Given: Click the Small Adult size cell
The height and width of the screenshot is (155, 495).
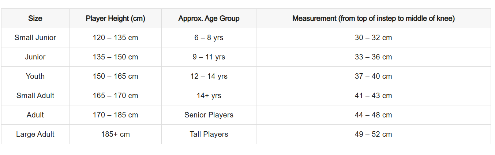Looking at the screenshot, I should (35, 96).
